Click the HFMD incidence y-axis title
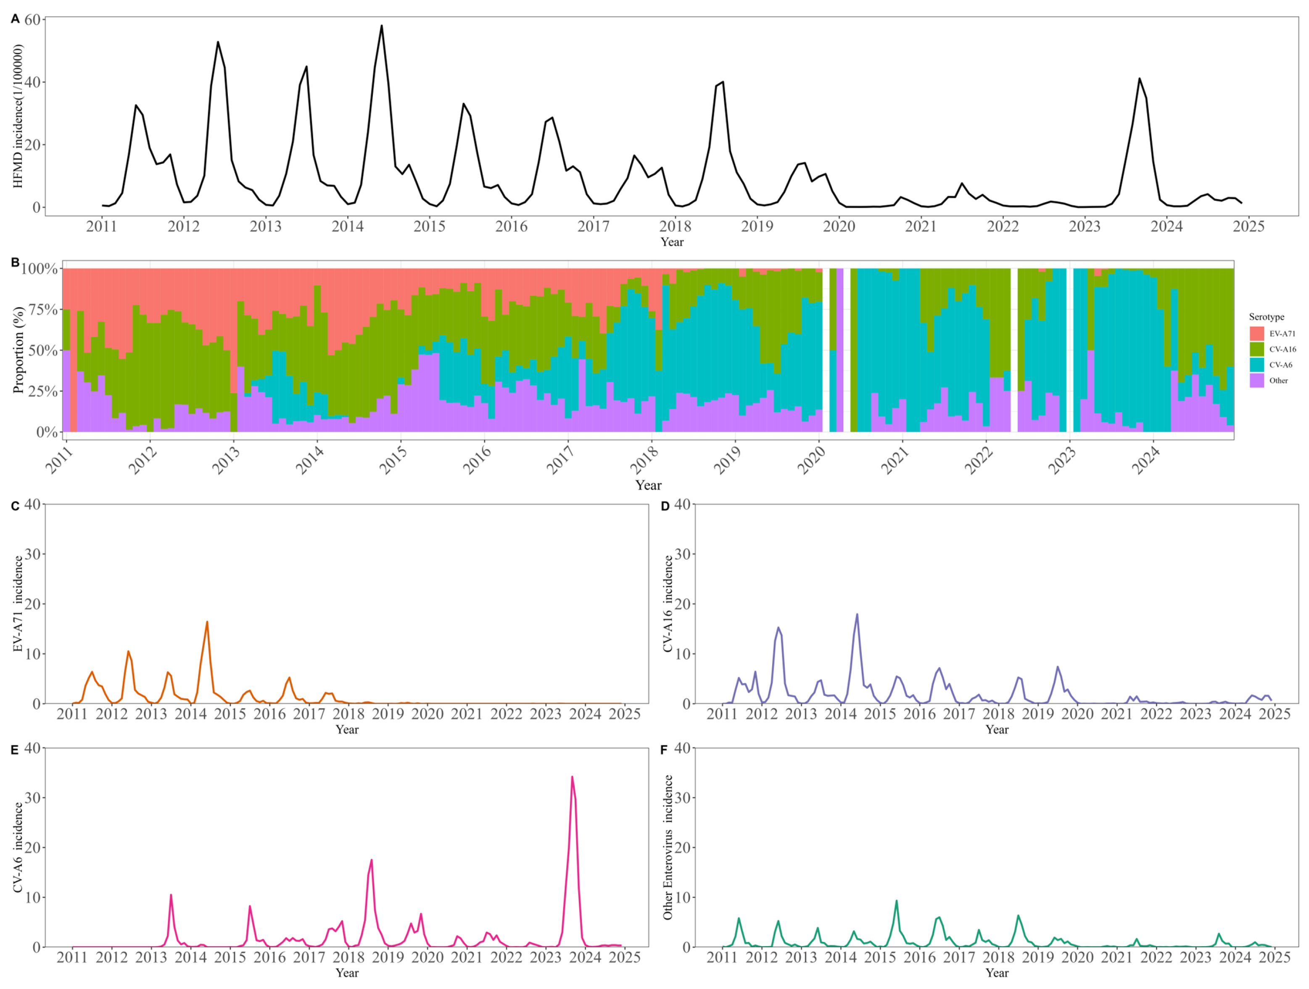 tap(18, 116)
